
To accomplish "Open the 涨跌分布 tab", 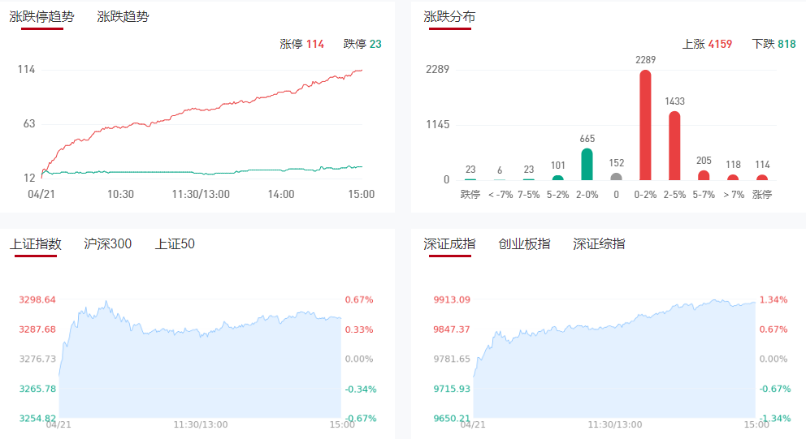I will (x=449, y=16).
